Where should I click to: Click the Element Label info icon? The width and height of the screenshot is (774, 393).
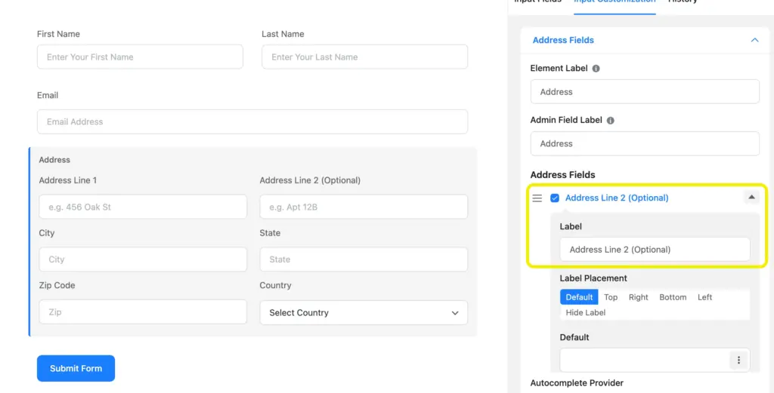point(596,69)
